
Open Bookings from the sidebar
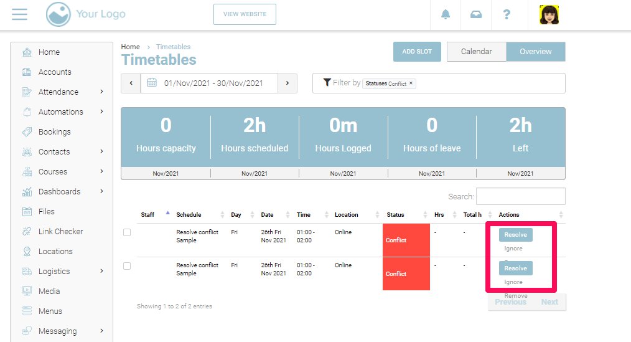pyautogui.click(x=54, y=132)
